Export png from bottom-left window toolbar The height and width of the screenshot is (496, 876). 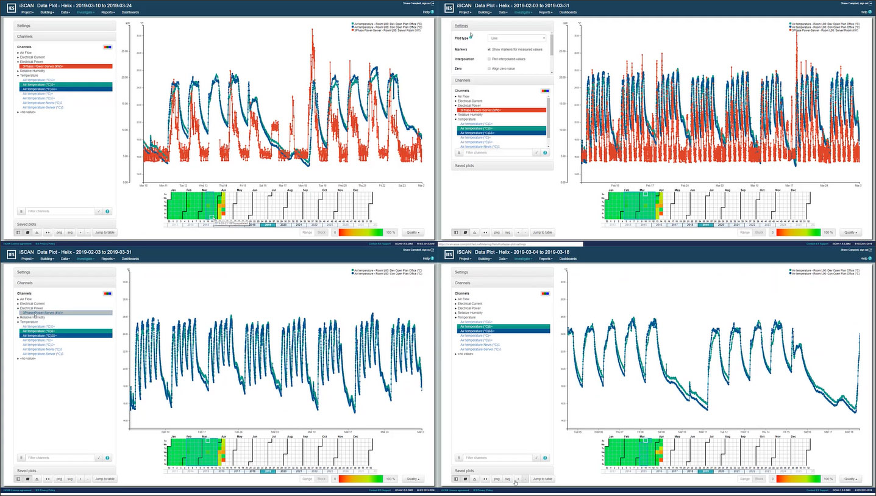[59, 479]
